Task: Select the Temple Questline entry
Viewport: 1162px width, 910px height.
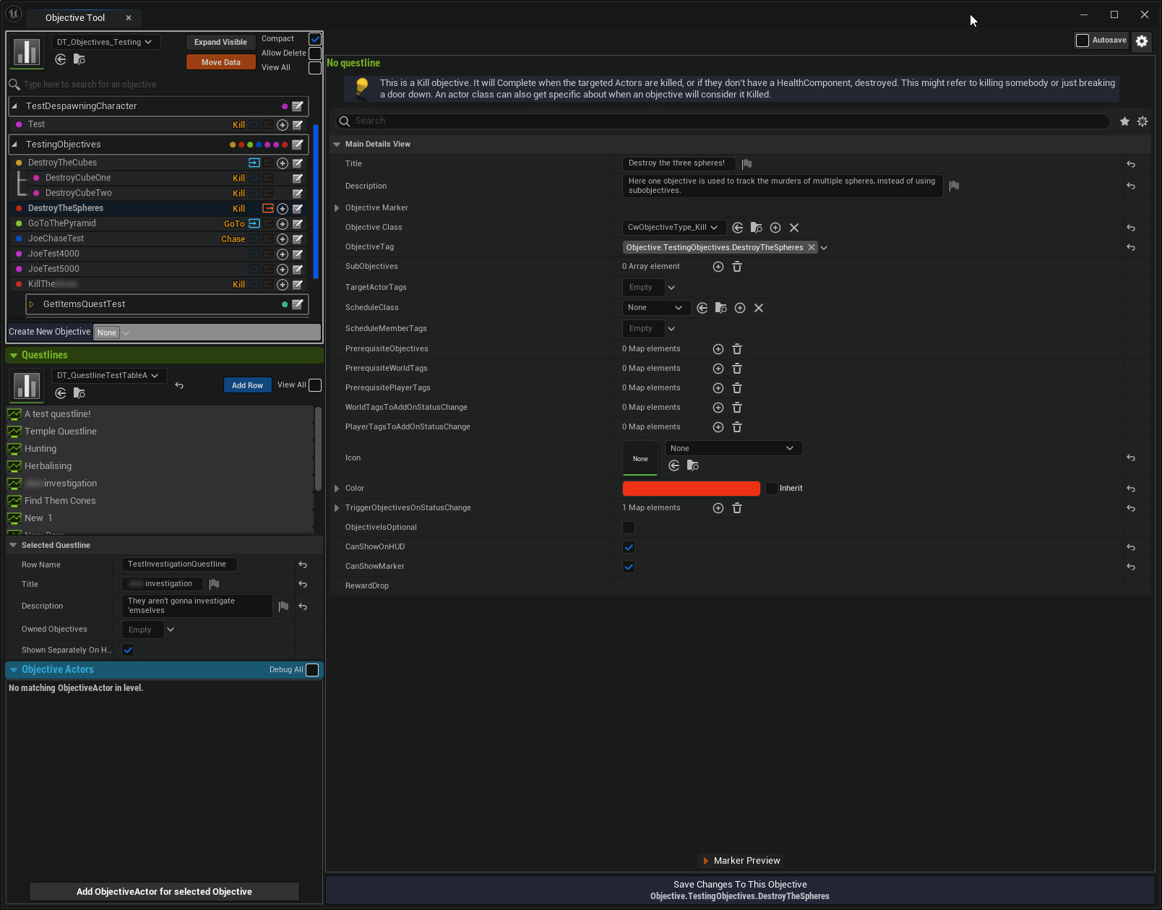Action: [61, 432]
